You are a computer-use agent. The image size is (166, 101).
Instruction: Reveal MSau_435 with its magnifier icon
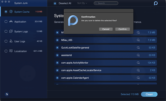click(138, 40)
